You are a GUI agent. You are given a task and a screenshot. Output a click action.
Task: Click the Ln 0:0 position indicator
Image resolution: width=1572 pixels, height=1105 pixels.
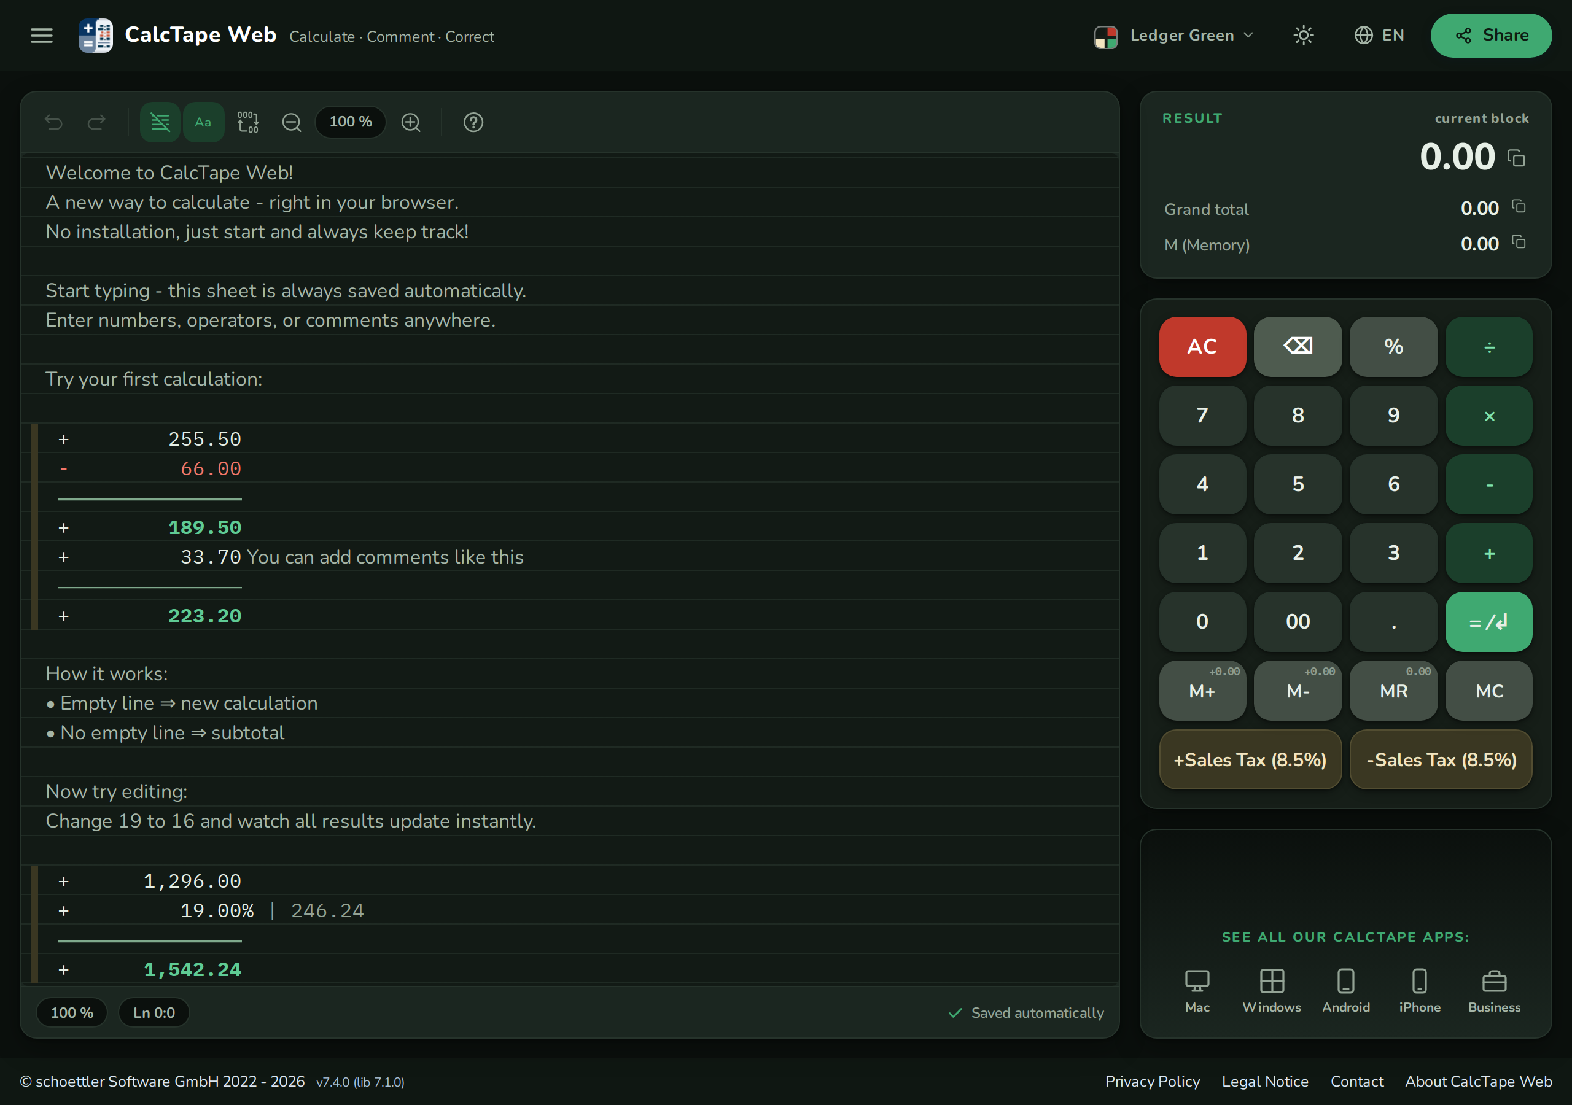pyautogui.click(x=154, y=1012)
